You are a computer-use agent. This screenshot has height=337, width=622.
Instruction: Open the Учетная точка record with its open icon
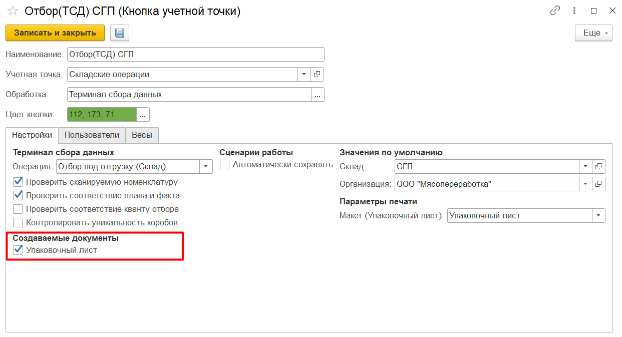coord(318,75)
